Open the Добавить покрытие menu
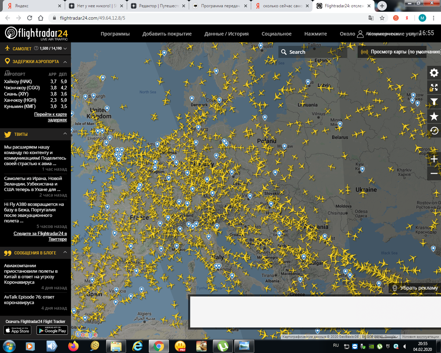This screenshot has height=353, width=441. click(167, 34)
